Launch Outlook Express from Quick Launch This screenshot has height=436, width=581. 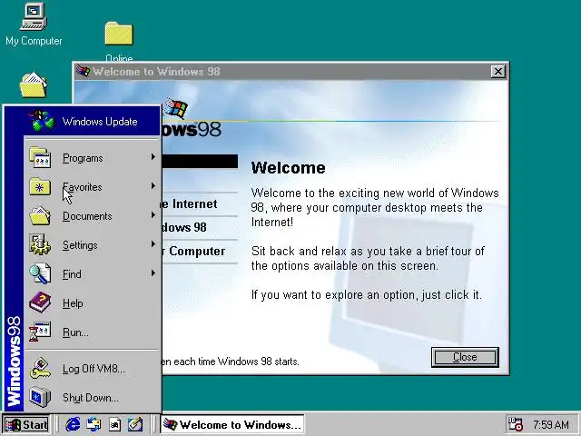click(94, 424)
